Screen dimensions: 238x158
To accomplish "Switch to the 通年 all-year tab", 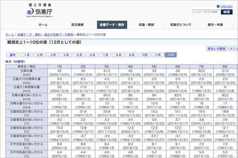I will 12,55.
